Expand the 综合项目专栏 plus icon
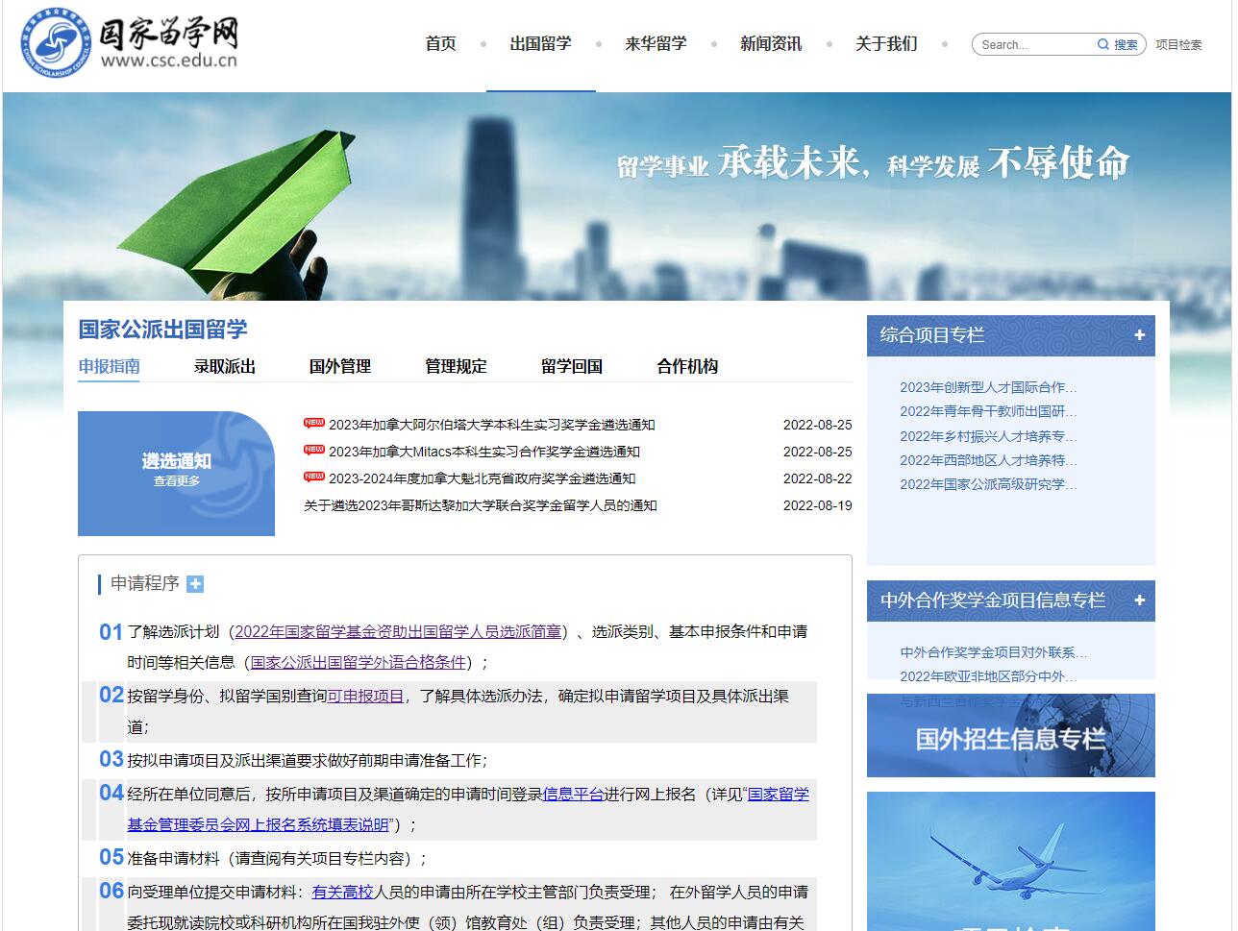The height and width of the screenshot is (931, 1238). [x=1139, y=335]
